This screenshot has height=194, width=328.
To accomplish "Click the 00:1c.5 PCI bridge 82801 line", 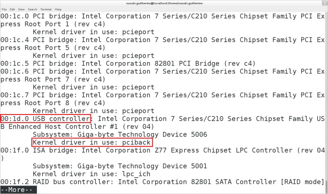I will (127, 63).
